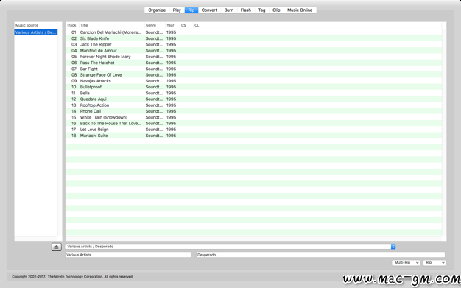
Task: Select track Bulletproof
Action: click(x=253, y=87)
